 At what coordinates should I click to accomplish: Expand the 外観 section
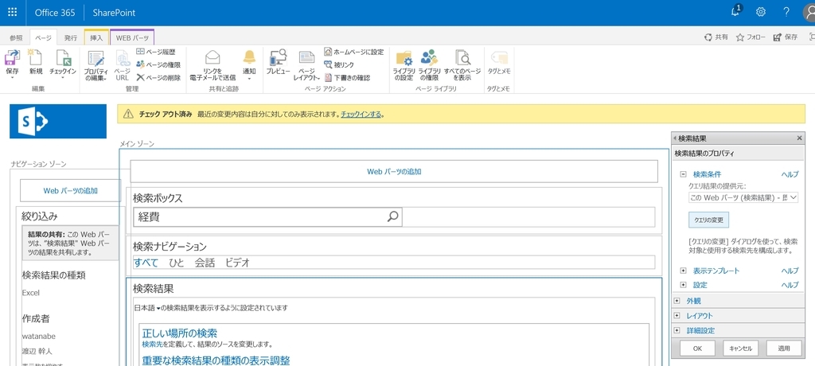[x=677, y=301]
